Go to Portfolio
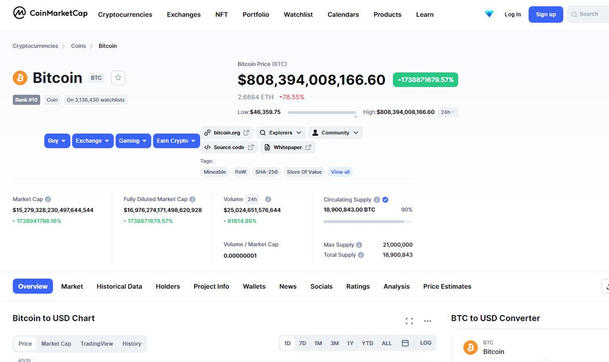The height and width of the screenshot is (362, 609). (x=256, y=15)
